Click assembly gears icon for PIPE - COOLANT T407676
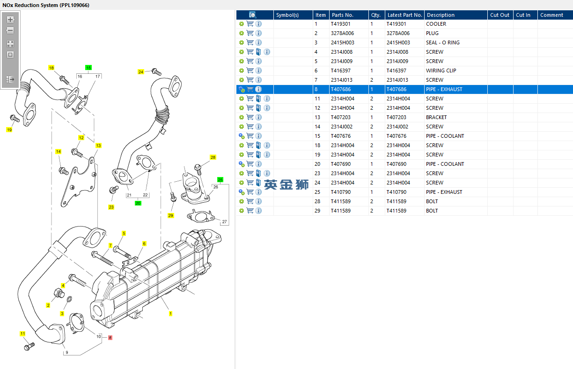This screenshot has height=369, width=573. (242, 136)
